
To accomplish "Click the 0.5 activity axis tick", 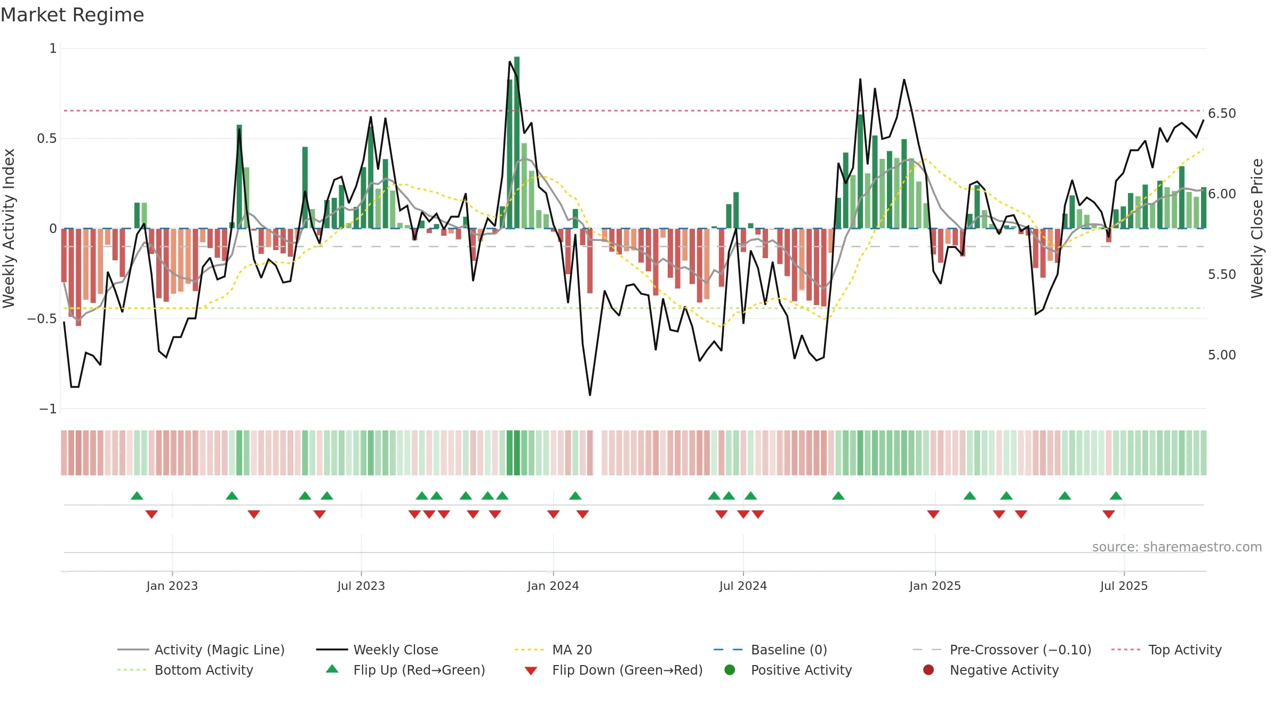I will click(46, 139).
